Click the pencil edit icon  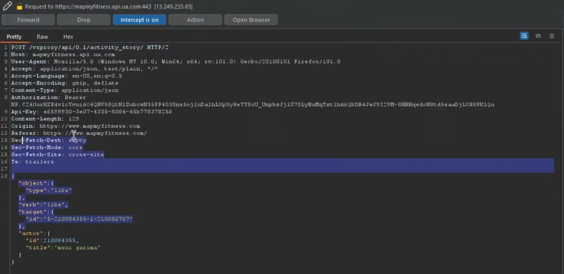tap(7, 6)
